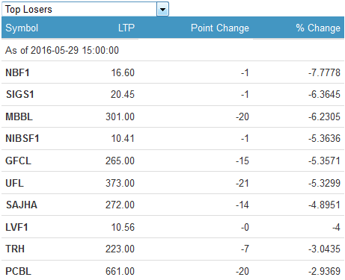Open the NIBSF1 symbol link

pos(22,138)
